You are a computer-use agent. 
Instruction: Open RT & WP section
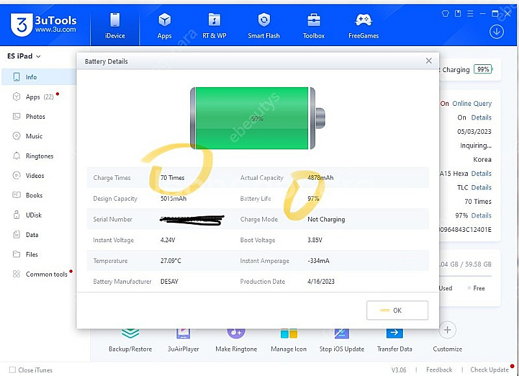tap(214, 25)
